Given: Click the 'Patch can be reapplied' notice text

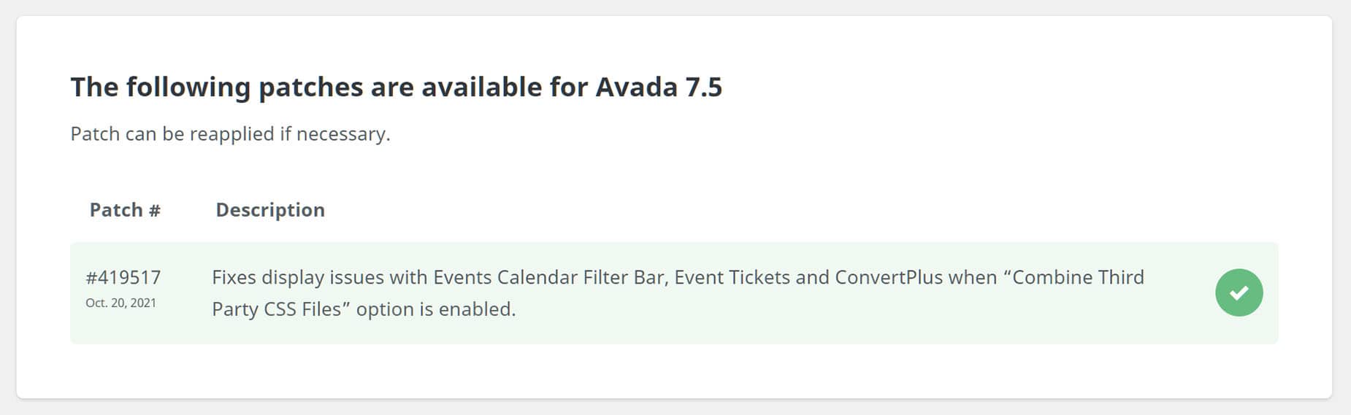Looking at the screenshot, I should pyautogui.click(x=231, y=133).
